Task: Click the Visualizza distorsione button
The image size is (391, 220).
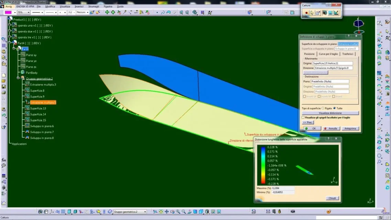Action: (330, 113)
